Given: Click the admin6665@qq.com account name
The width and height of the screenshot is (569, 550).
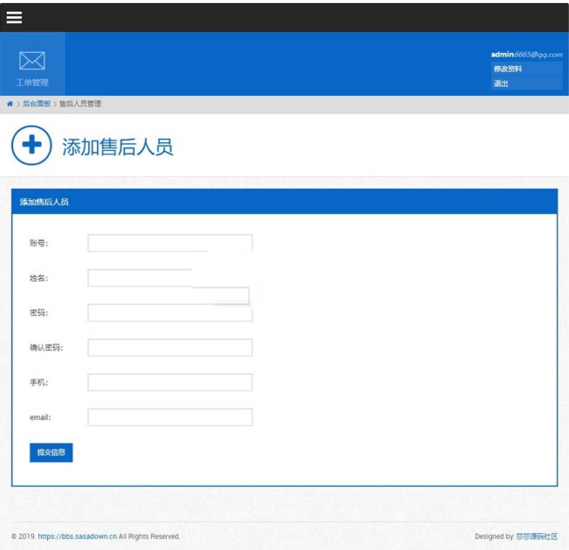Looking at the screenshot, I should [x=527, y=54].
